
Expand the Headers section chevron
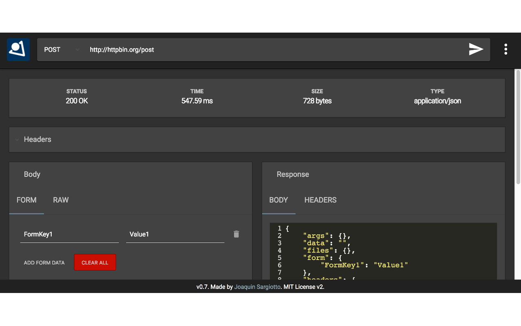pyautogui.click(x=17, y=139)
